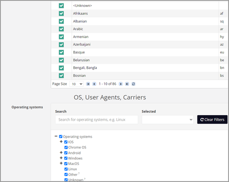Select the Afrikaans language name
The width and height of the screenshot is (229, 182).
[x=80, y=13]
